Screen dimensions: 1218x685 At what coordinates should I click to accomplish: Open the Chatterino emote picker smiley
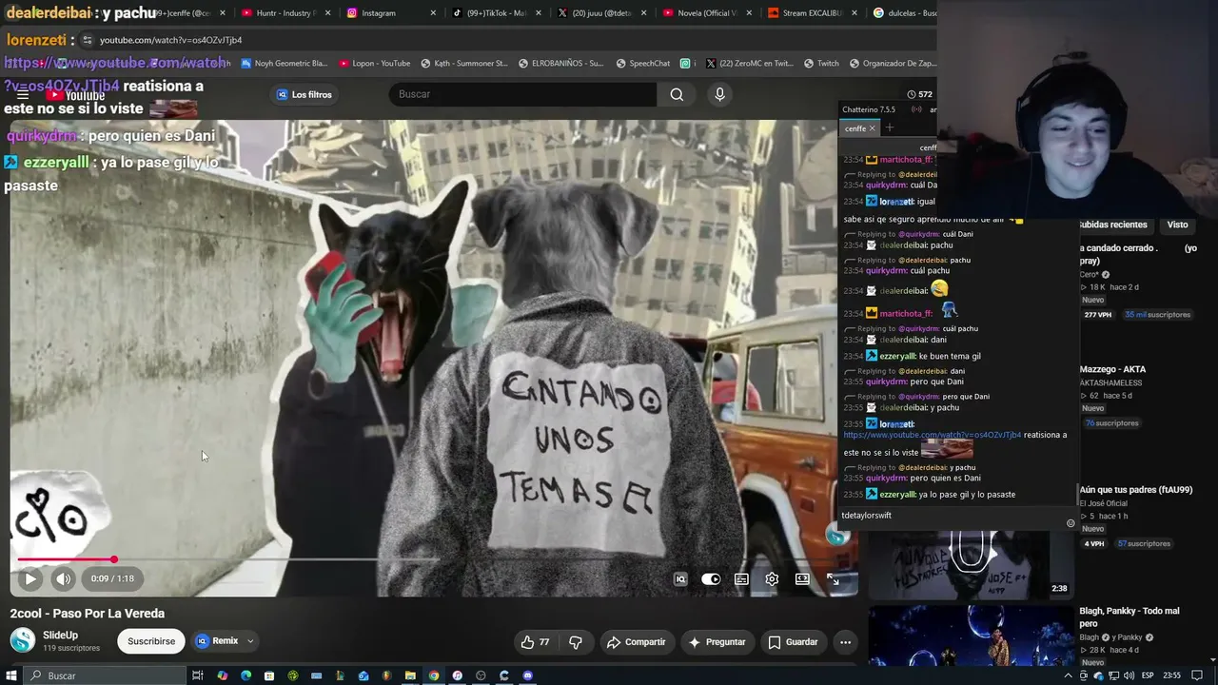click(x=1071, y=523)
